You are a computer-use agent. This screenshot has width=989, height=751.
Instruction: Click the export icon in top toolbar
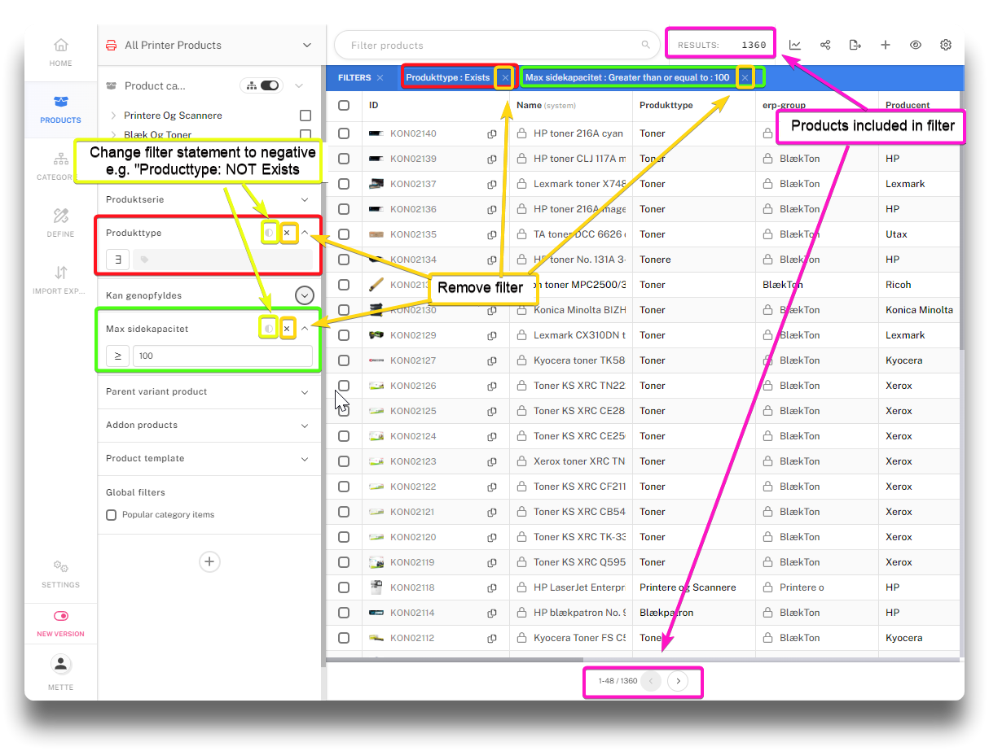coord(855,46)
